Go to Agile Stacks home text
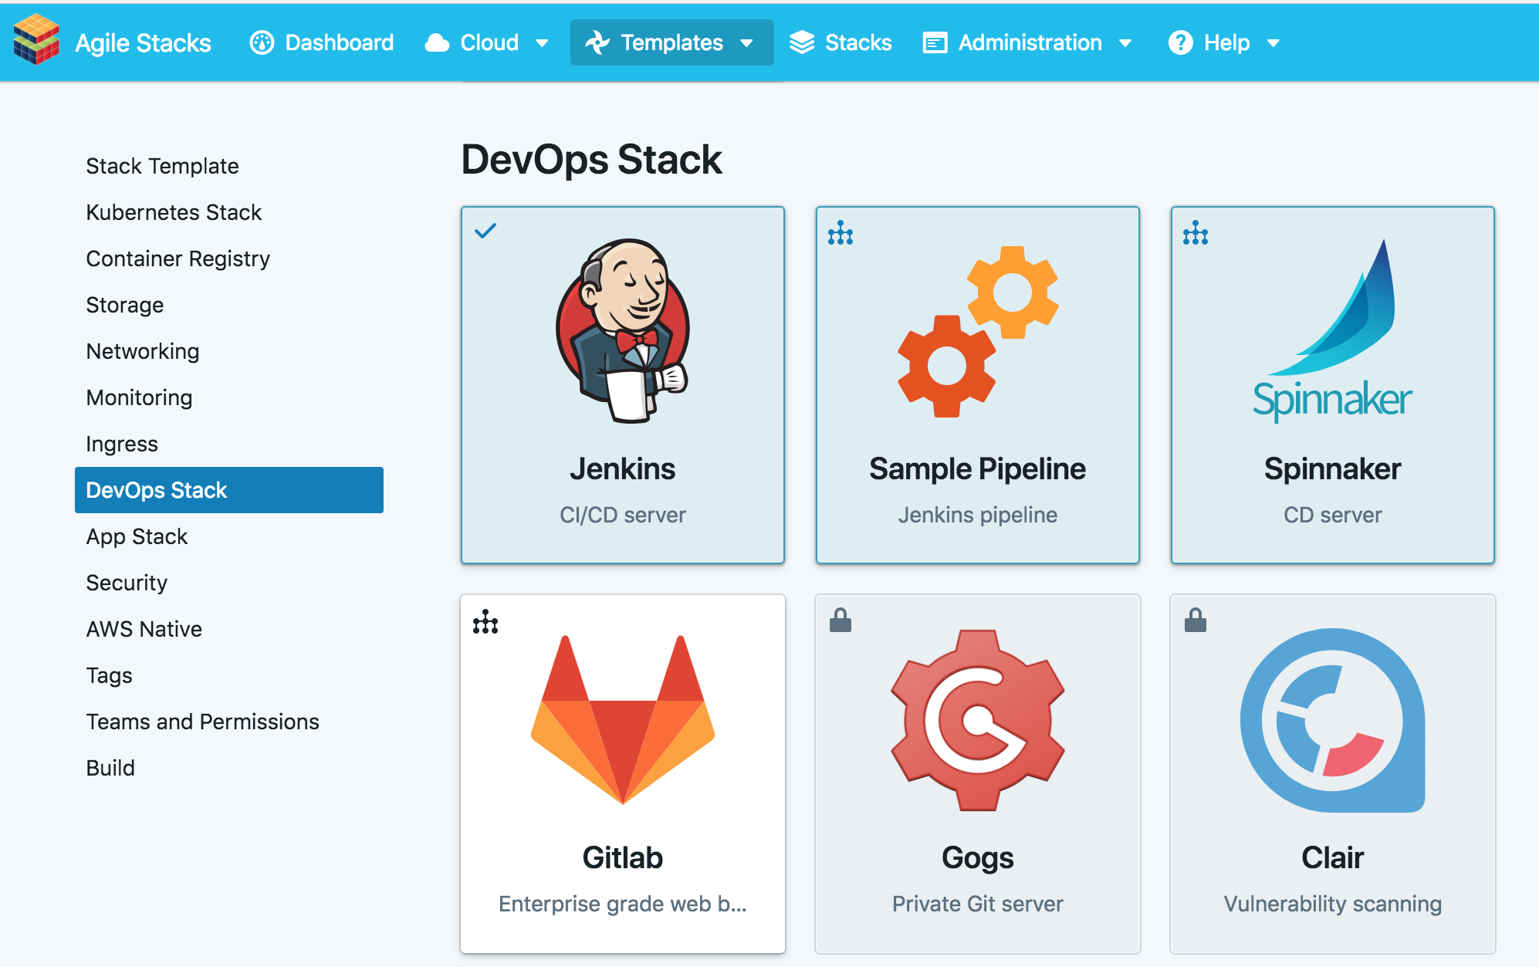 (x=143, y=42)
